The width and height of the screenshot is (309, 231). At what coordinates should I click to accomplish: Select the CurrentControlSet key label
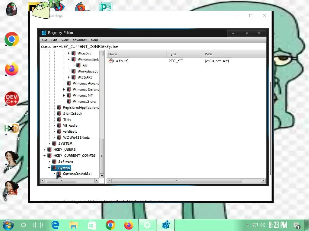[77, 174]
